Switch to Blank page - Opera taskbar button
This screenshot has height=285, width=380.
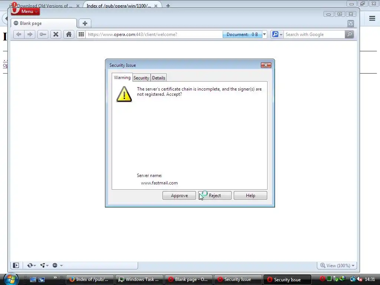coord(189,279)
